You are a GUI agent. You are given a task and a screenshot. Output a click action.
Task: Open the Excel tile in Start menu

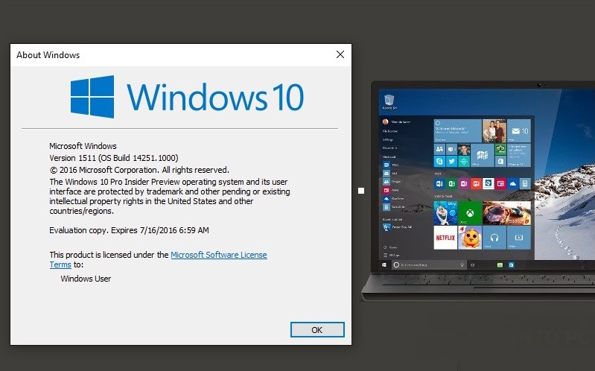coord(451,184)
